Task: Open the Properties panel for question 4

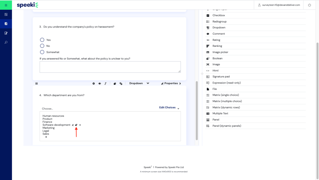Action: pyautogui.click(x=171, y=84)
